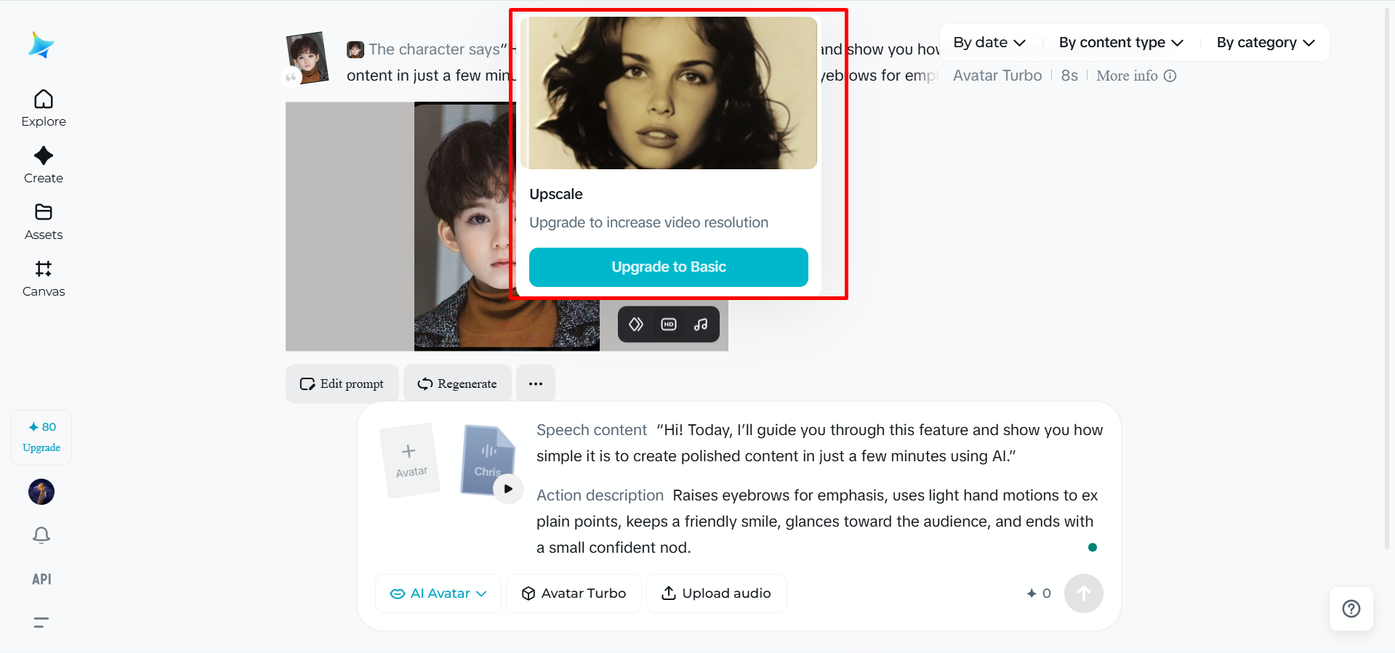Expand the By date filter
This screenshot has height=653, width=1395.
click(x=989, y=43)
